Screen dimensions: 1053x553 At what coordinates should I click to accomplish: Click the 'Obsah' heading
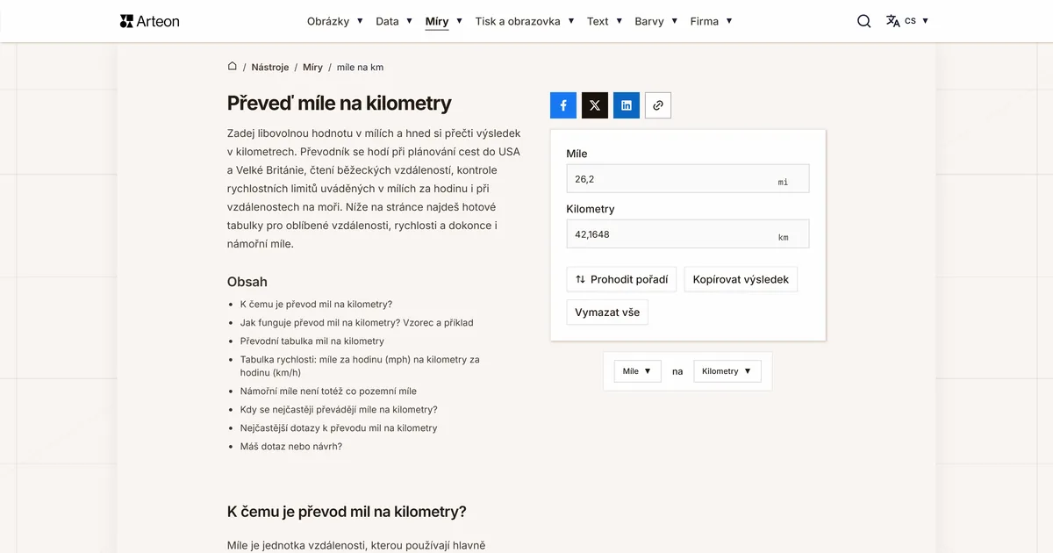[247, 282]
